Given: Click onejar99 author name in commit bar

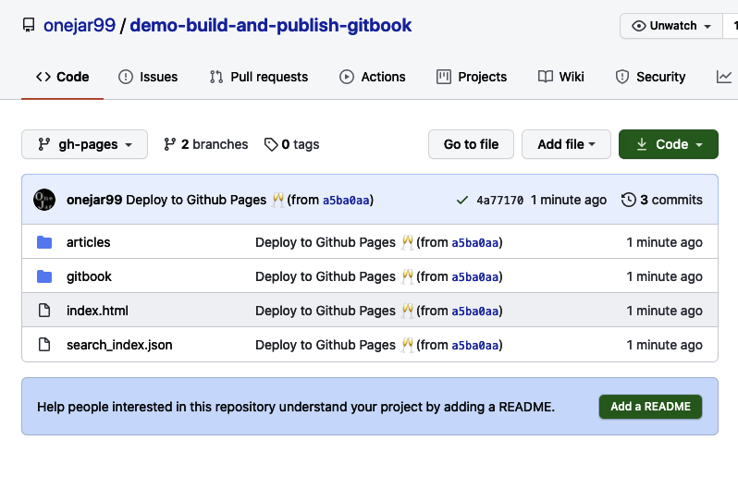Looking at the screenshot, I should [94, 200].
